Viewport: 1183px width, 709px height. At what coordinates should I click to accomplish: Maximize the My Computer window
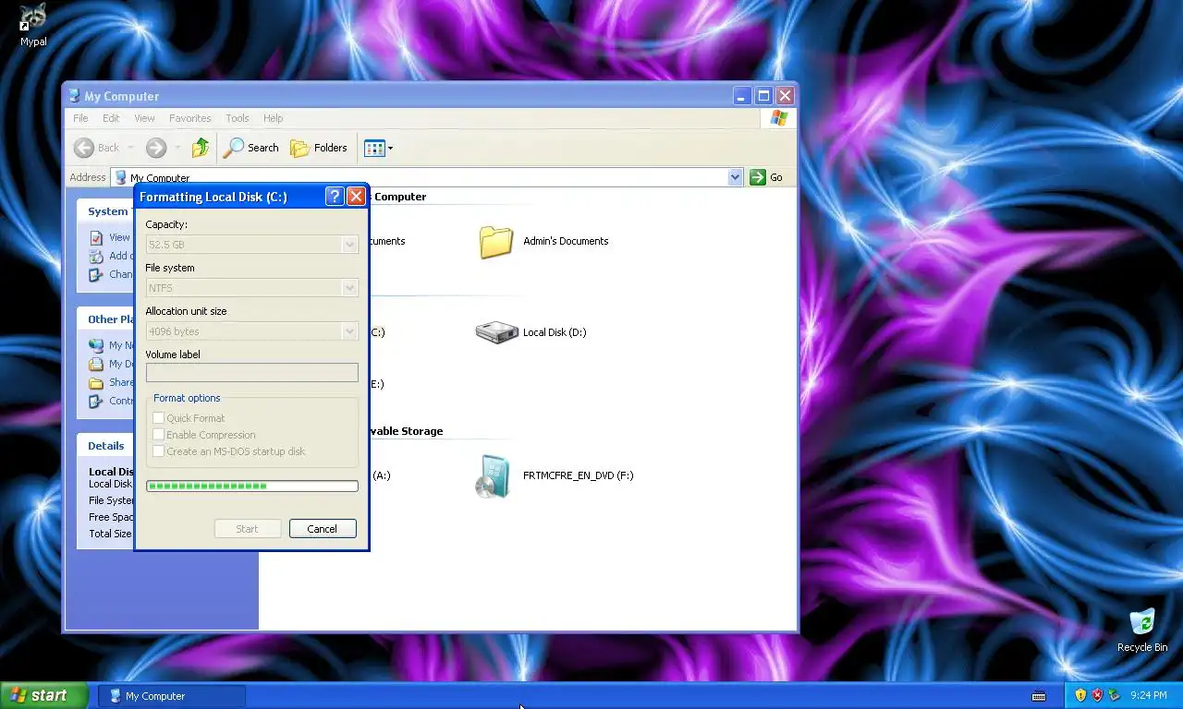pyautogui.click(x=763, y=96)
